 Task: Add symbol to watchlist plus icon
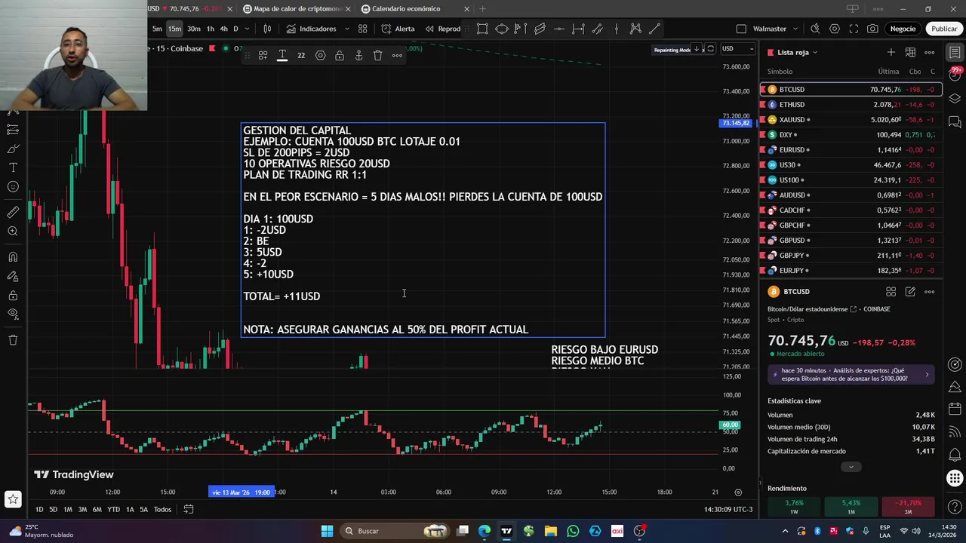click(891, 52)
